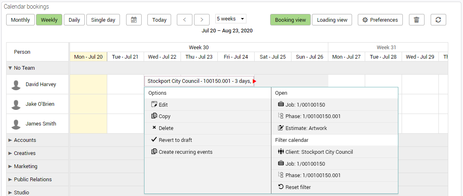The image size is (463, 196).
Task: Select Create recurring events menu option
Action: click(185, 152)
